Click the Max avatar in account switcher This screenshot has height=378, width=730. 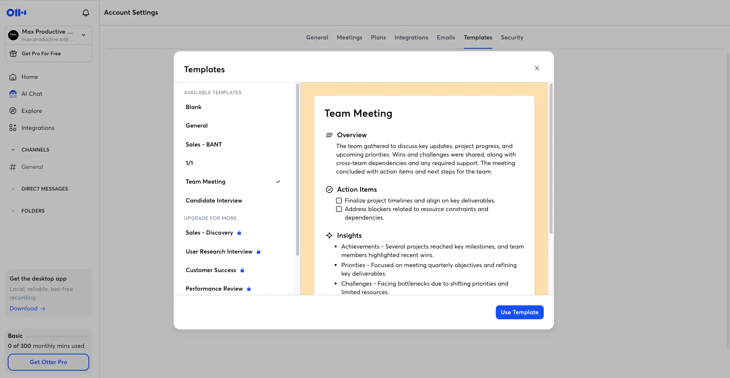(14, 35)
